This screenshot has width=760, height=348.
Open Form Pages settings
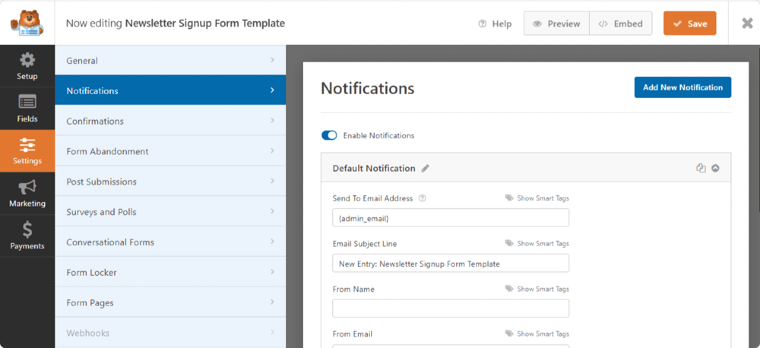(171, 302)
